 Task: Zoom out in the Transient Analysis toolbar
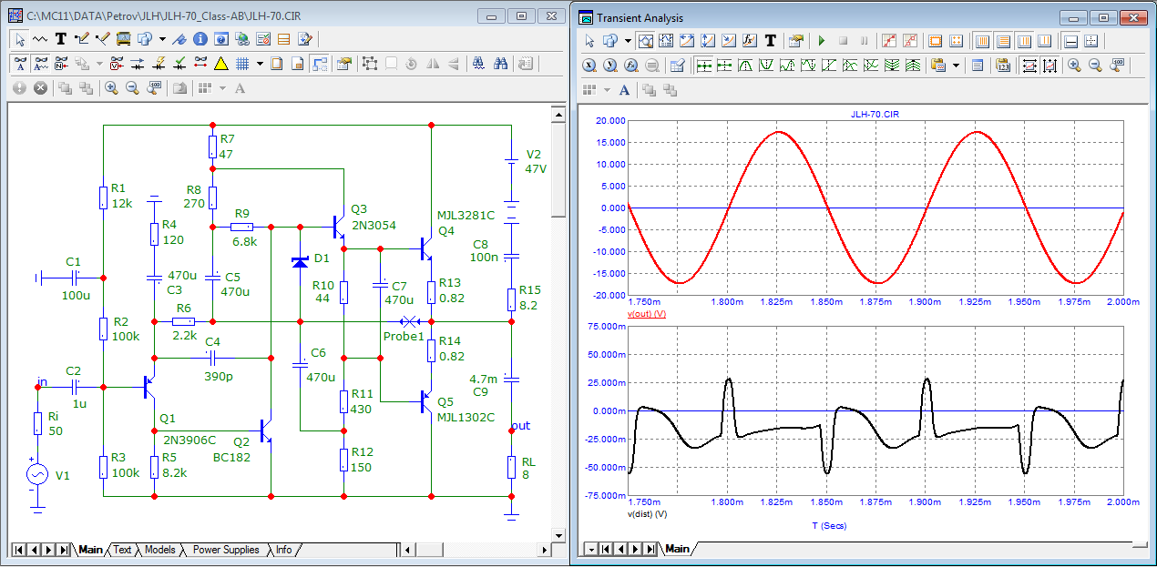point(1095,66)
